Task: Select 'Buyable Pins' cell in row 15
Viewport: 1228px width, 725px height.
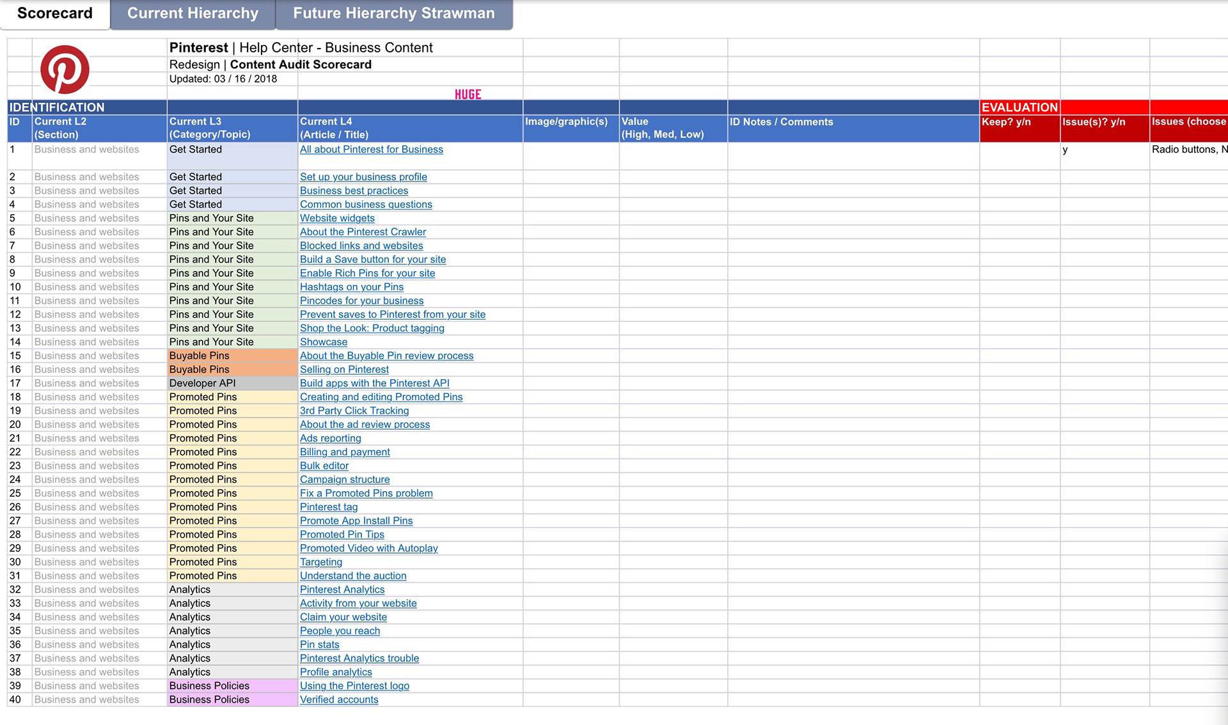Action: (x=232, y=355)
